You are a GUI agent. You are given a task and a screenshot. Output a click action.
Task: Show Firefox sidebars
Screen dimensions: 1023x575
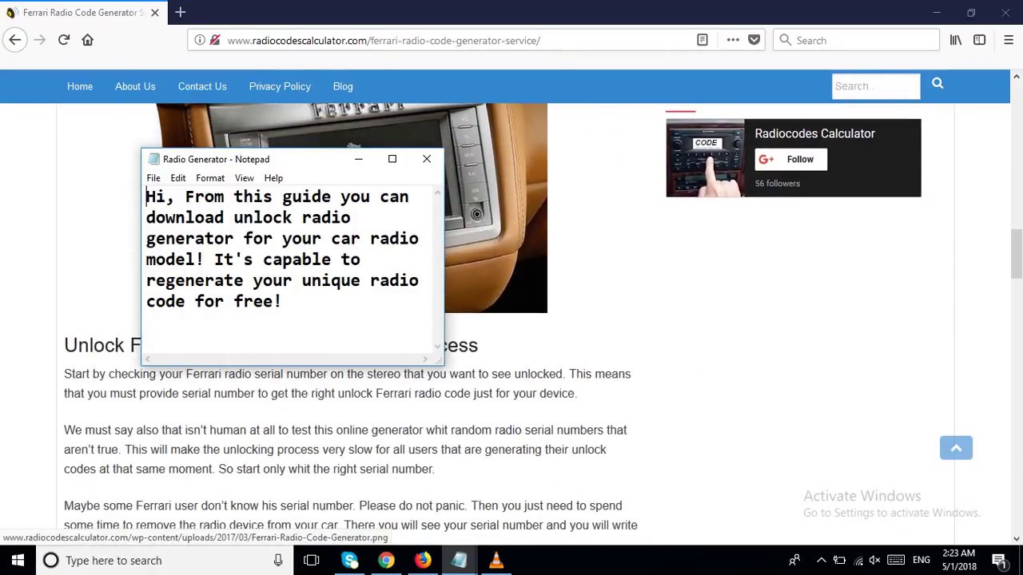pos(979,40)
